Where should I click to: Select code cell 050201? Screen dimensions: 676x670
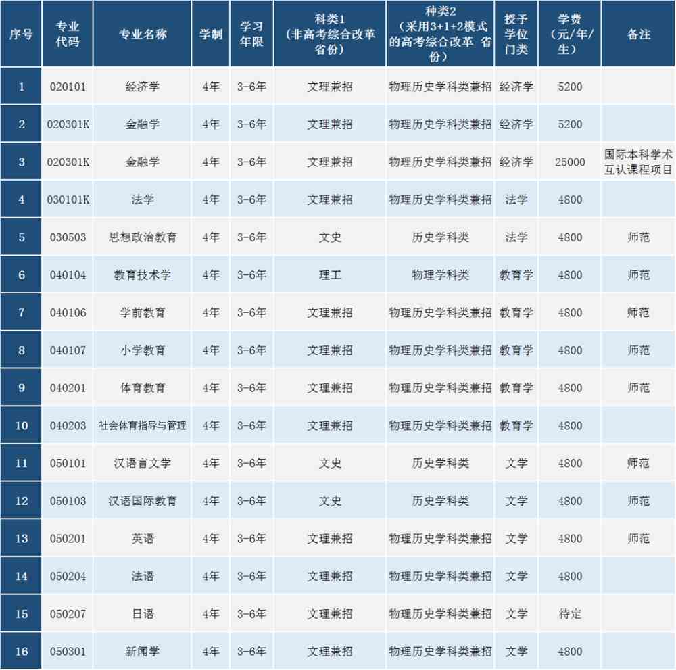(67, 538)
